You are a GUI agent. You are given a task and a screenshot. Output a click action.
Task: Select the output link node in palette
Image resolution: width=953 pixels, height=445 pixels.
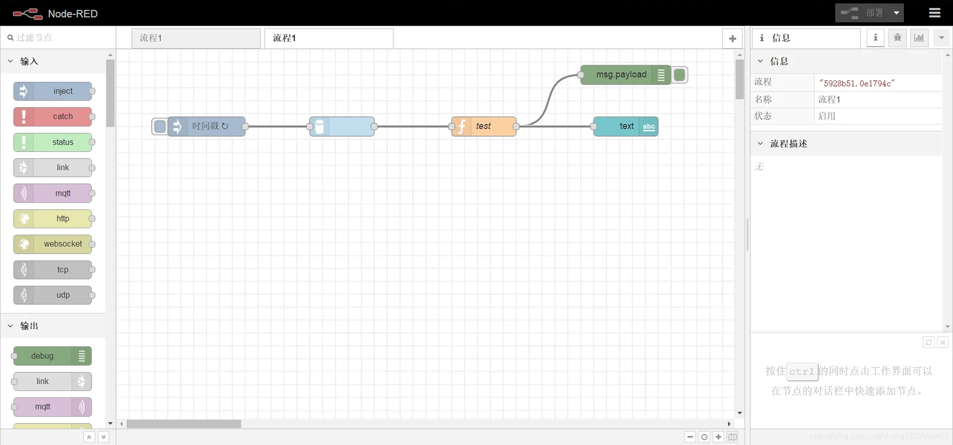[52, 381]
